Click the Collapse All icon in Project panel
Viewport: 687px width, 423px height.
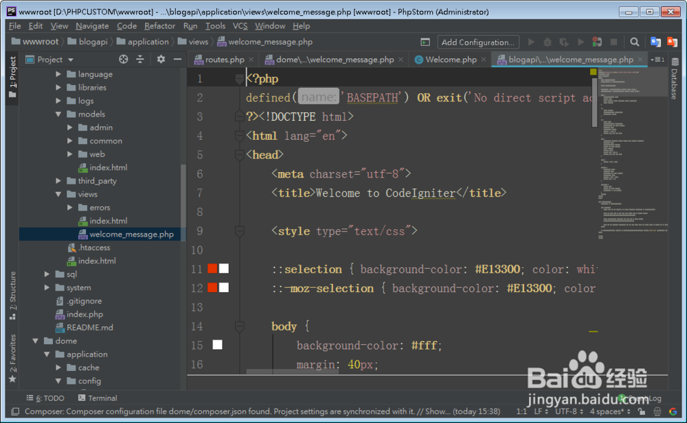[x=140, y=59]
